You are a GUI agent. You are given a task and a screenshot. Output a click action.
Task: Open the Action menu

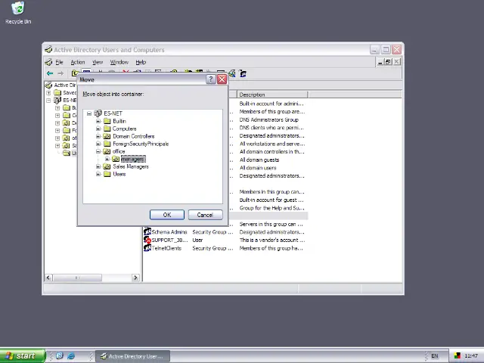coord(77,62)
